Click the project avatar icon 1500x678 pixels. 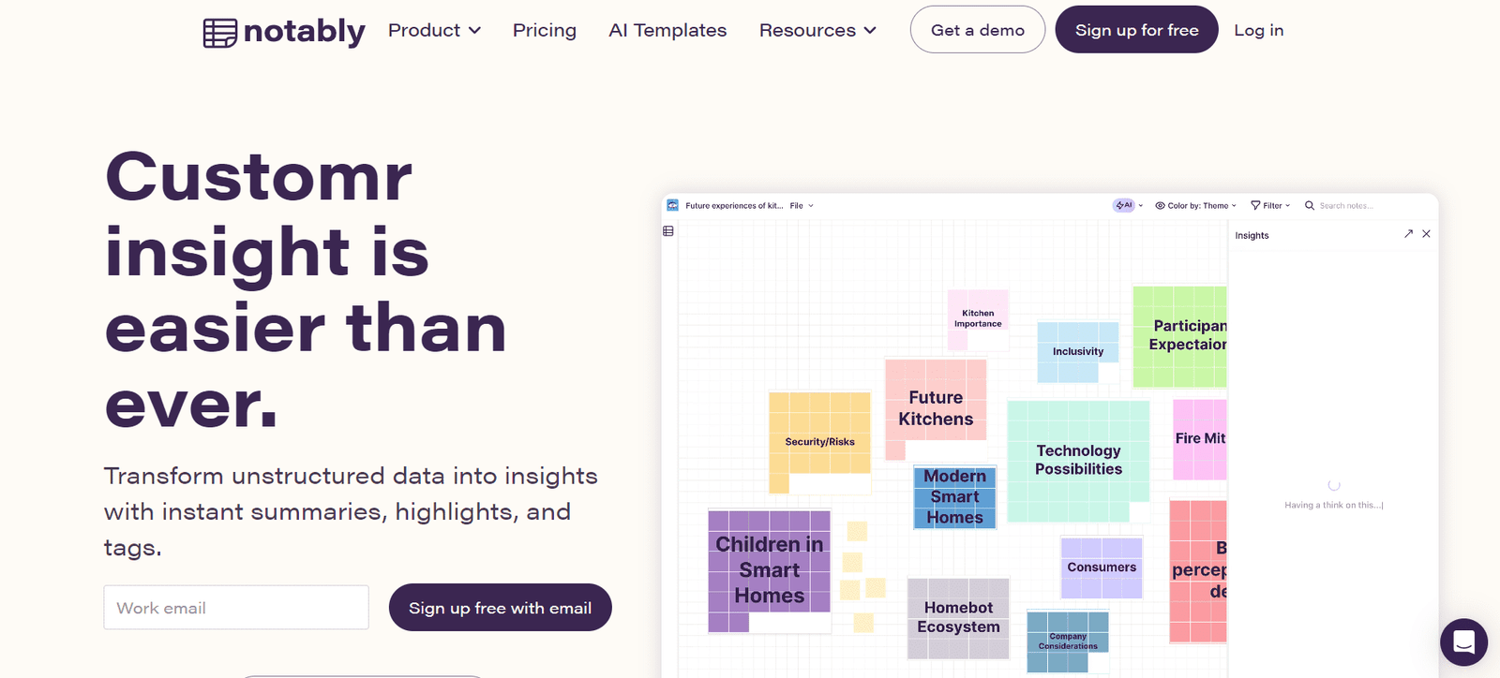tap(672, 205)
